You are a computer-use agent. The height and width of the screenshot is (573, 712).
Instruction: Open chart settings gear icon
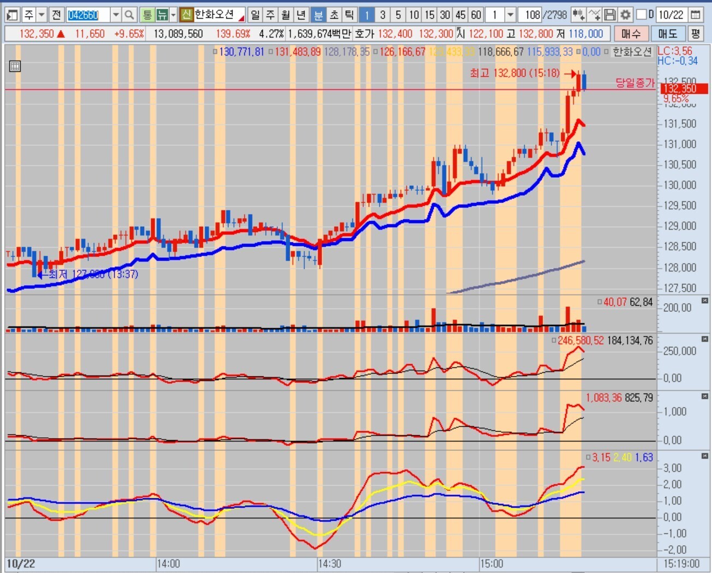tap(626, 15)
